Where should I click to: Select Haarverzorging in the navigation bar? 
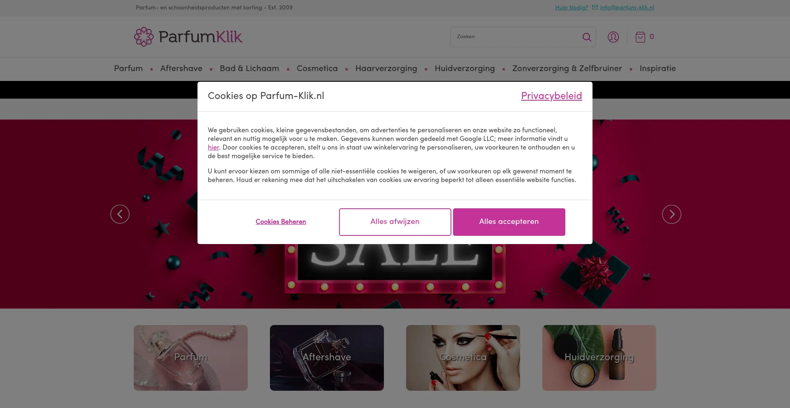(386, 69)
